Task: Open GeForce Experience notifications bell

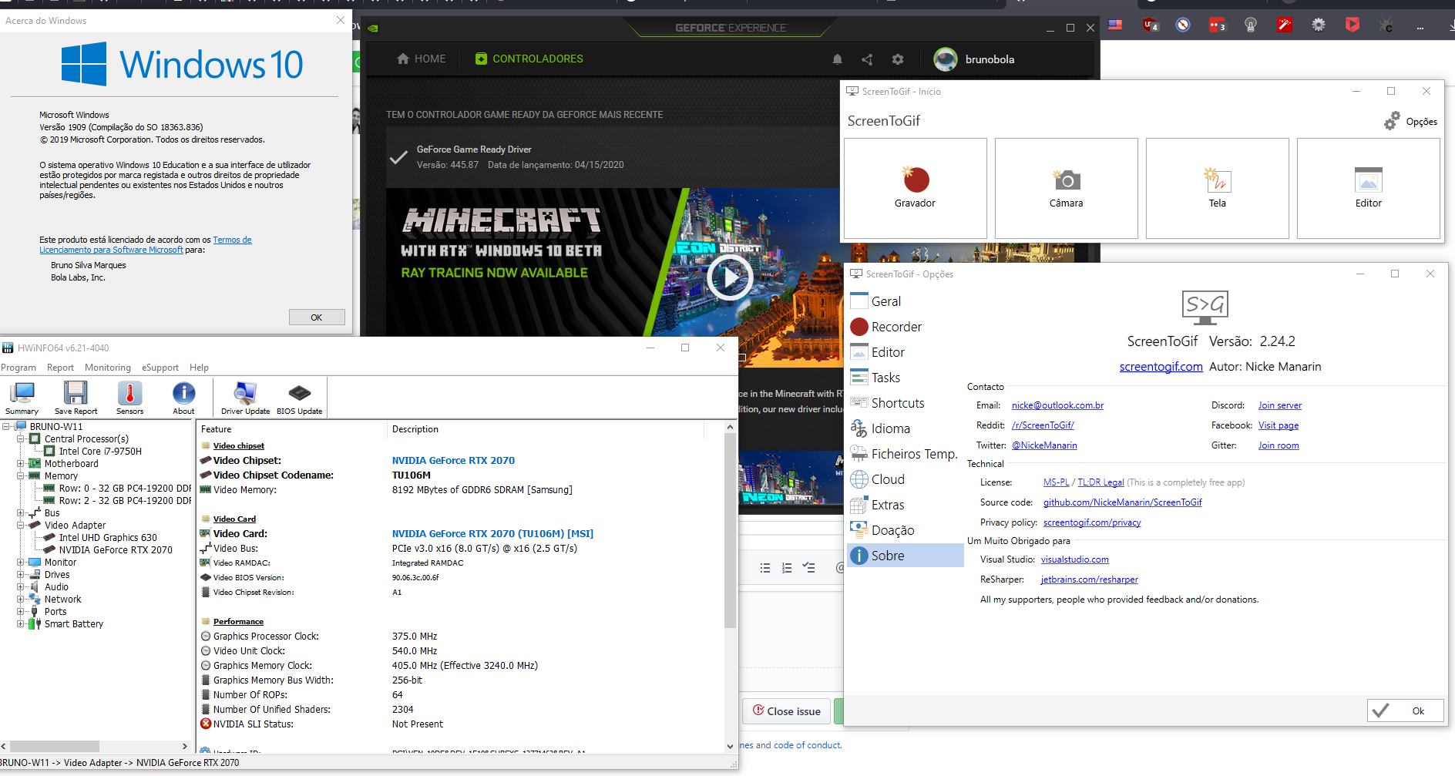Action: pos(838,59)
